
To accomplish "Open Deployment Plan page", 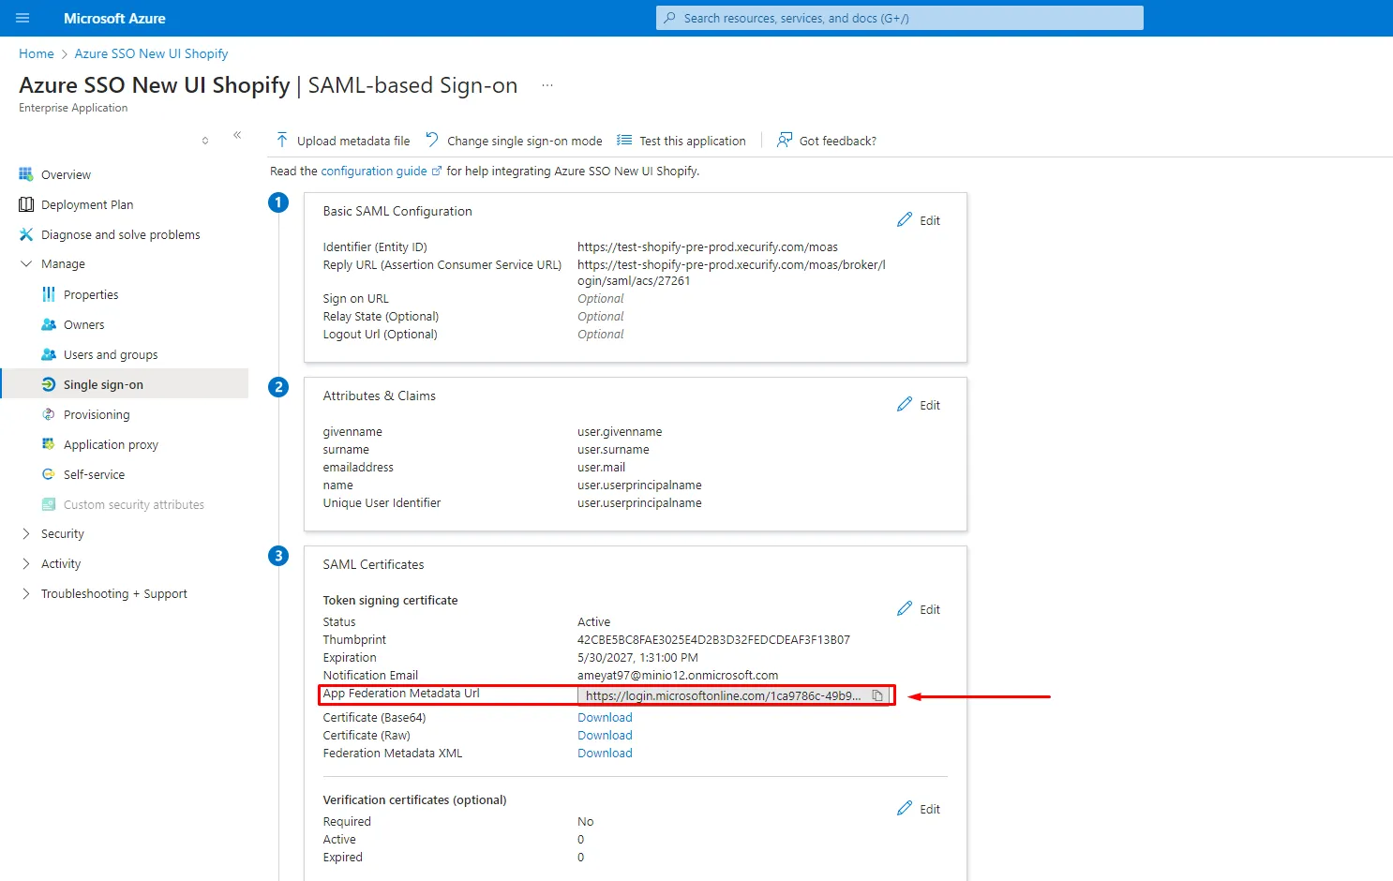I will (x=87, y=204).
